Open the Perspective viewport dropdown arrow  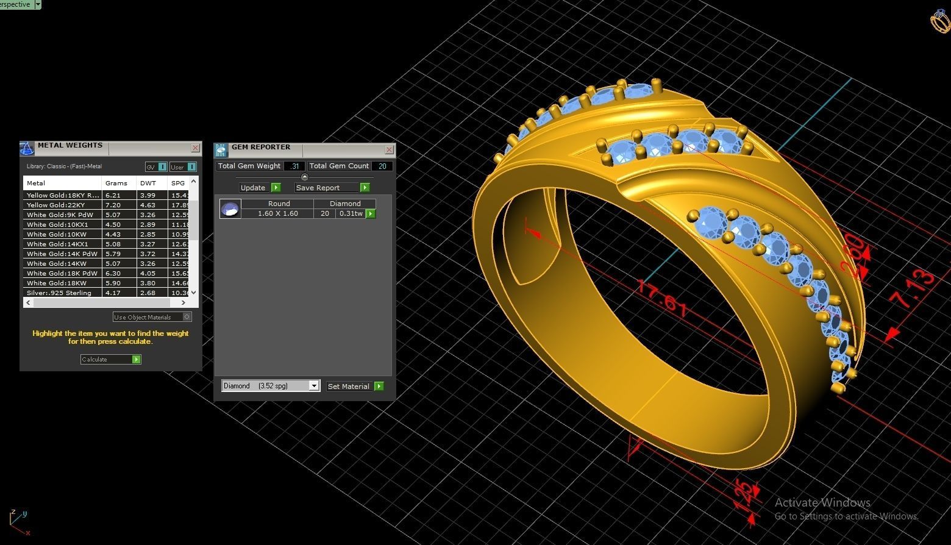pos(38,4)
